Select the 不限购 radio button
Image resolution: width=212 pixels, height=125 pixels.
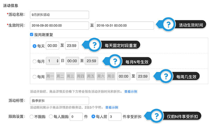click(32, 116)
